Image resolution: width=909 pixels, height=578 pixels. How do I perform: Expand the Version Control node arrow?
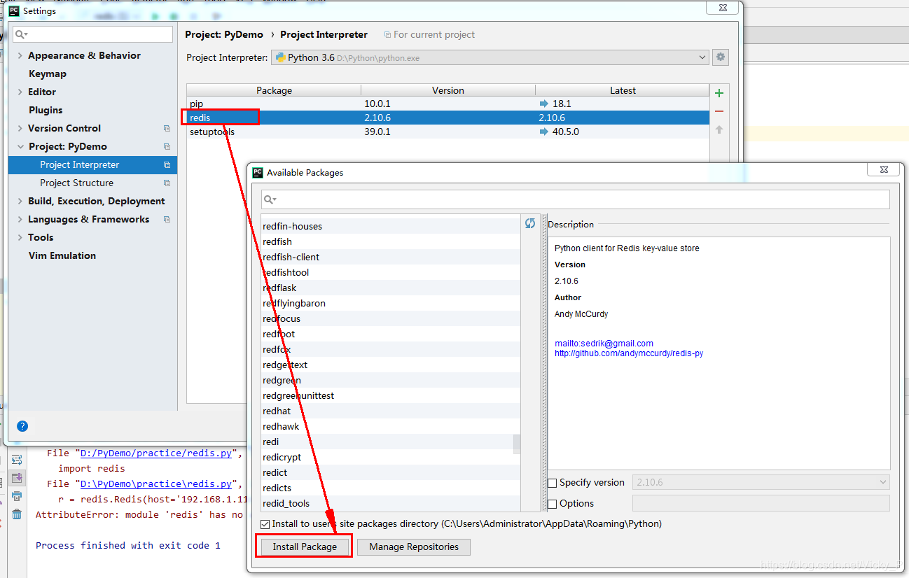(20, 128)
